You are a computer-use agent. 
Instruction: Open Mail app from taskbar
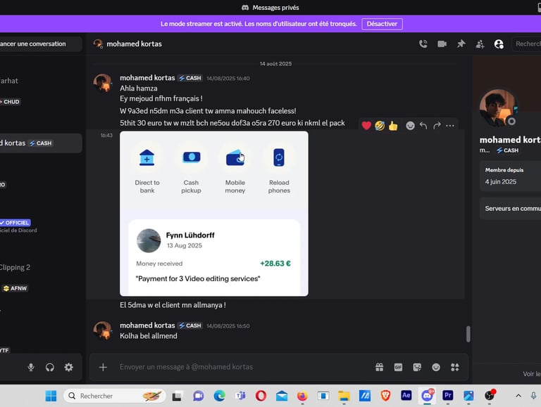click(x=282, y=396)
